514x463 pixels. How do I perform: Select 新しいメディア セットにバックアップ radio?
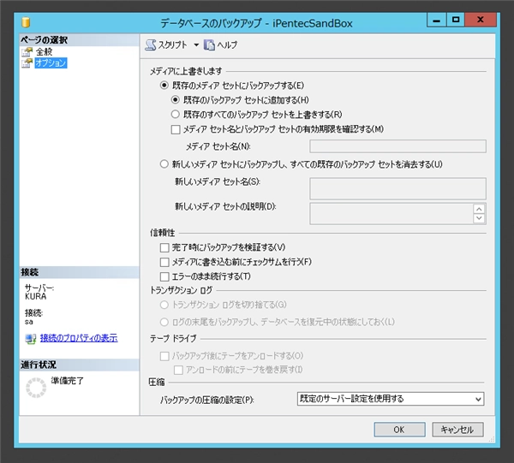pos(164,163)
